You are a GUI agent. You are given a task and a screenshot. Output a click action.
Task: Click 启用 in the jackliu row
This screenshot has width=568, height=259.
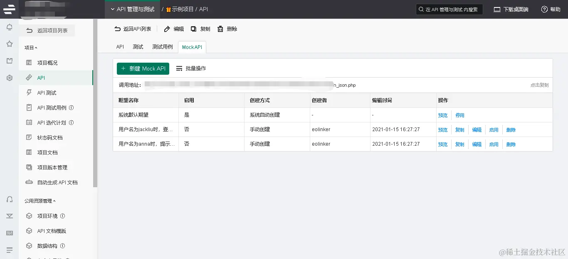(x=494, y=130)
